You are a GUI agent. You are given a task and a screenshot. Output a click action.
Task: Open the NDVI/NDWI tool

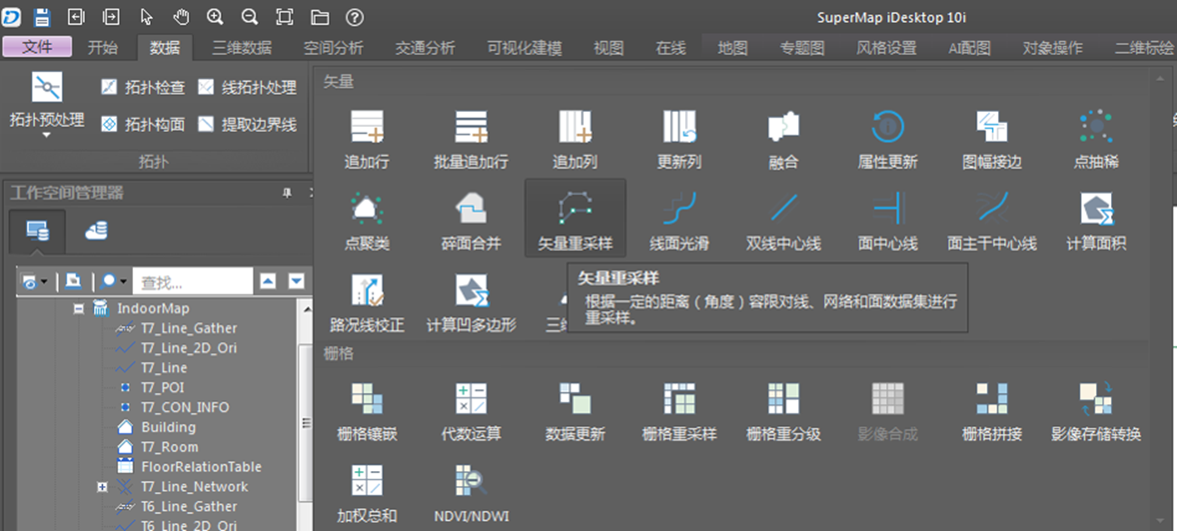pyautogui.click(x=471, y=493)
